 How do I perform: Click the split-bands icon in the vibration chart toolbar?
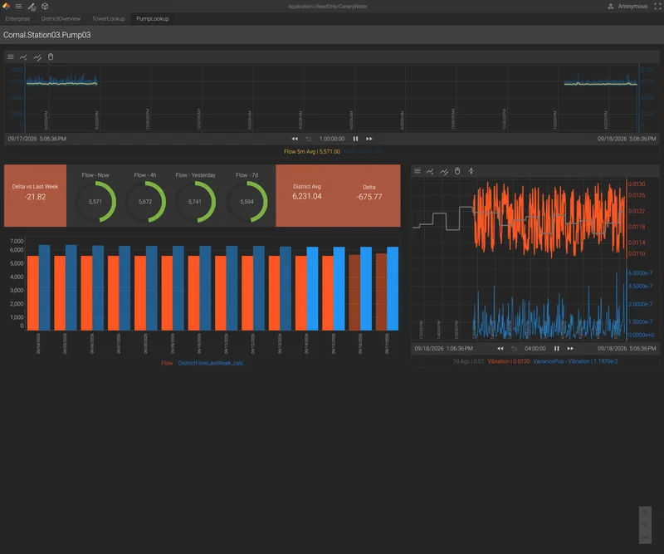[x=471, y=171]
